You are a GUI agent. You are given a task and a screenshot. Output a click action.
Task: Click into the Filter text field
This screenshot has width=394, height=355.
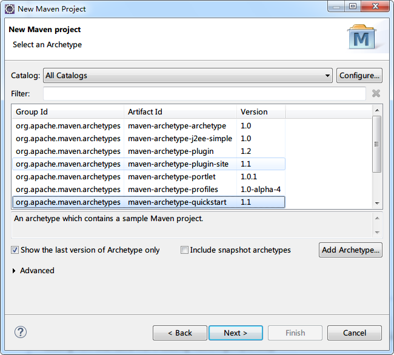tap(204, 93)
